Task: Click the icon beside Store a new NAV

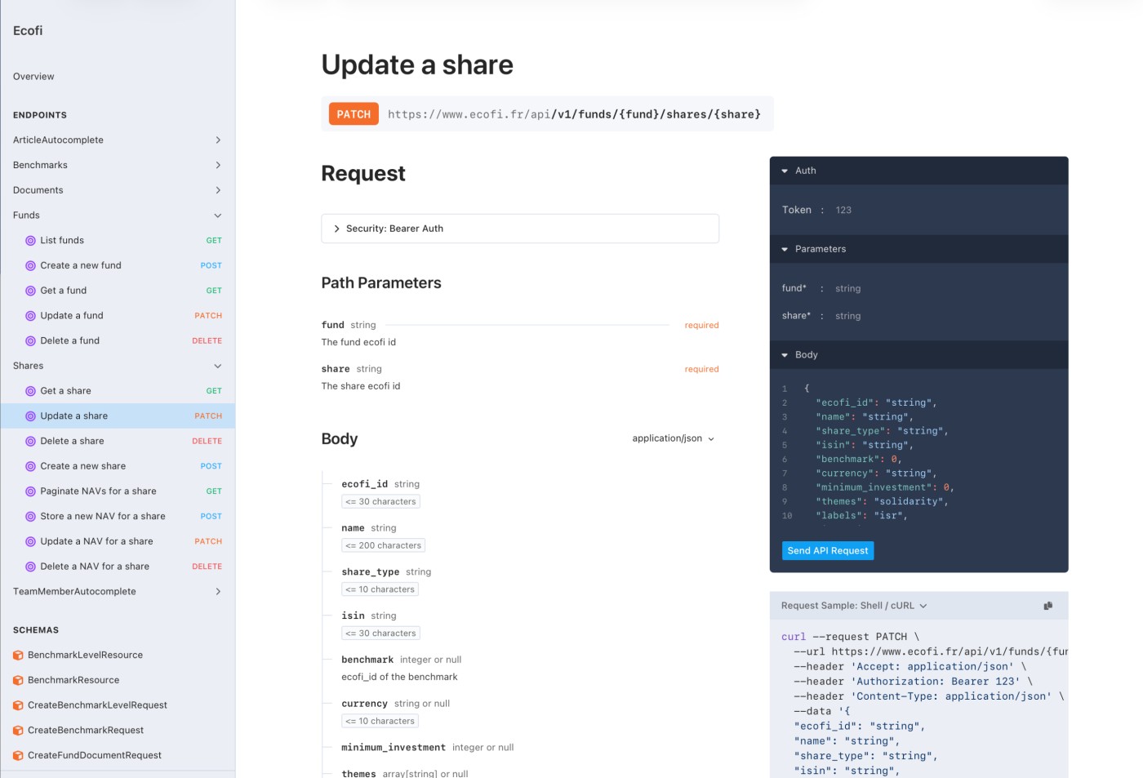Action: coord(30,517)
